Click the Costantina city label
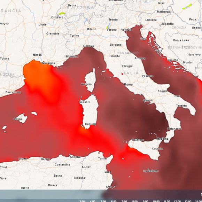 pyautogui.click(x=62, y=164)
